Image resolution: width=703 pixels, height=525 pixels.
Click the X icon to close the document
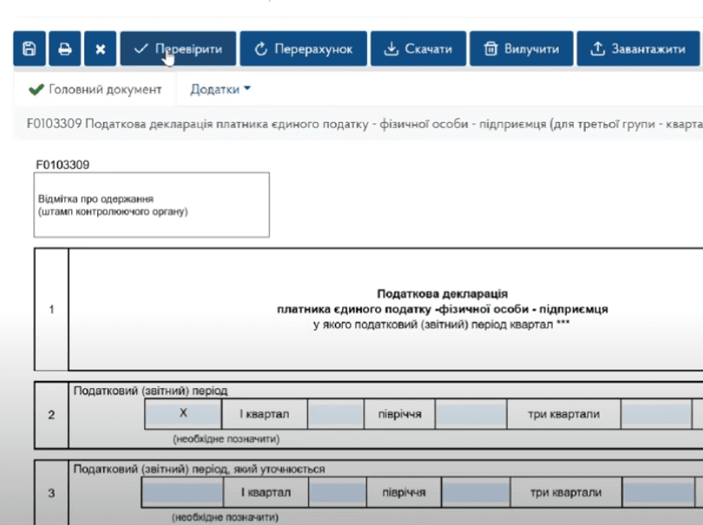99,48
